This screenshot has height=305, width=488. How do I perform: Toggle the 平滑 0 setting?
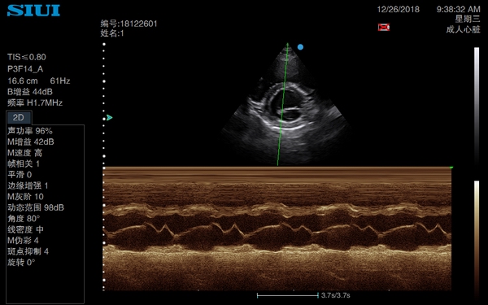click(x=20, y=175)
